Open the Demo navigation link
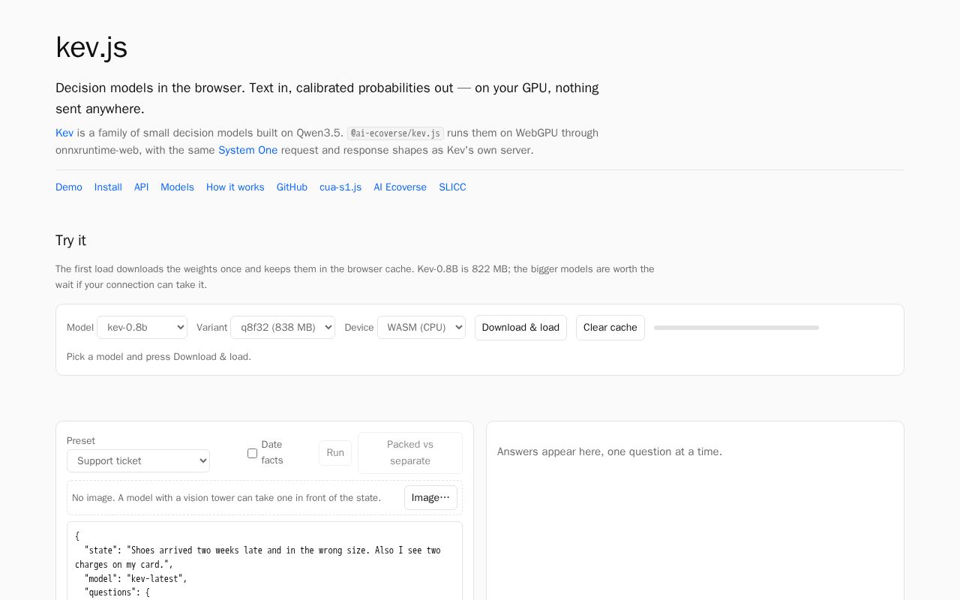Image resolution: width=960 pixels, height=600 pixels. point(69,187)
